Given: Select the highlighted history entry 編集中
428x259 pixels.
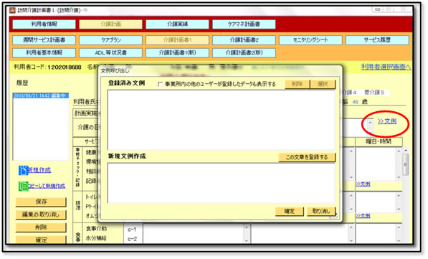Looking at the screenshot, I should coord(40,95).
